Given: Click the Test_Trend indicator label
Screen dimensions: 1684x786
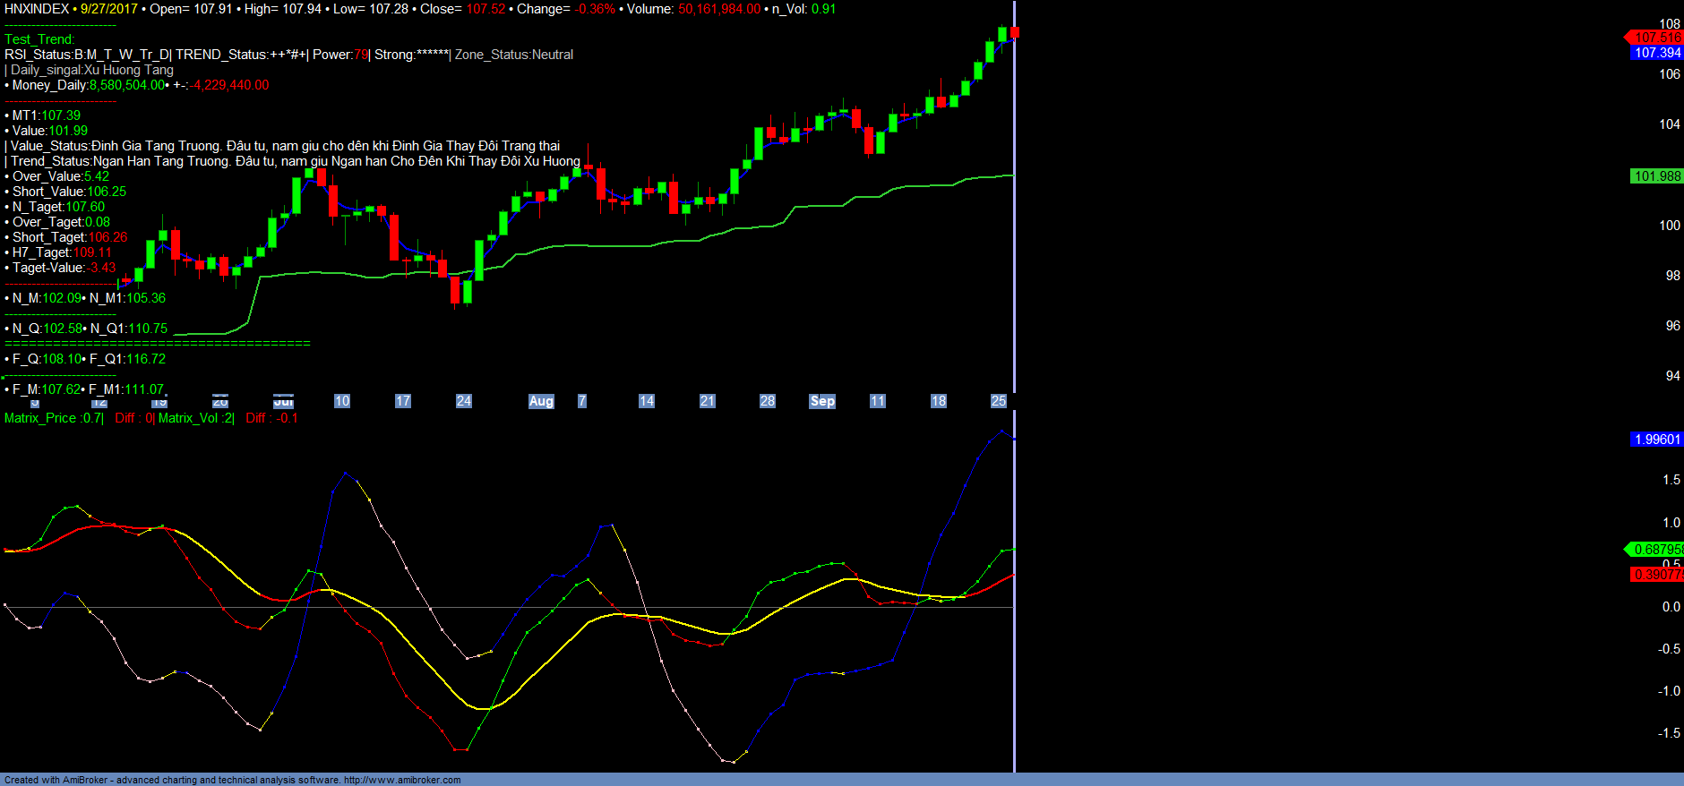Looking at the screenshot, I should pos(39,39).
